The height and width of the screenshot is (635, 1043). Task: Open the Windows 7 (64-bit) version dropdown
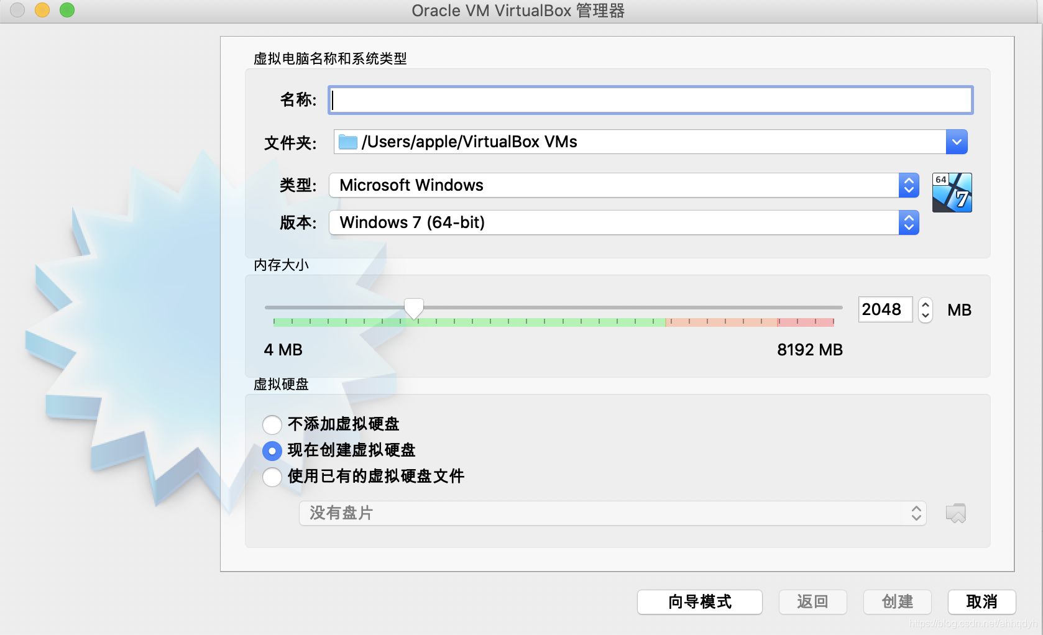[x=623, y=222]
